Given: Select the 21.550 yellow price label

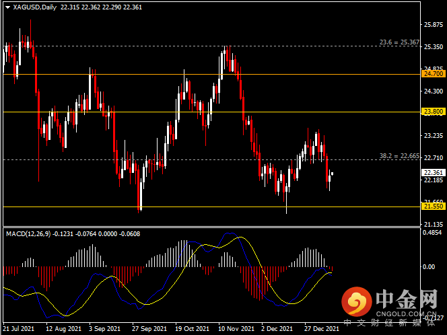Looking at the screenshot, I should [x=433, y=207].
